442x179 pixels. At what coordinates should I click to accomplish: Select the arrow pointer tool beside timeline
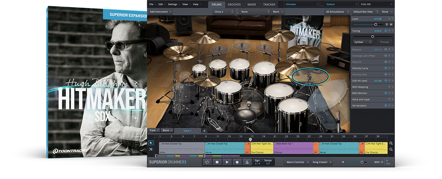click(x=151, y=143)
